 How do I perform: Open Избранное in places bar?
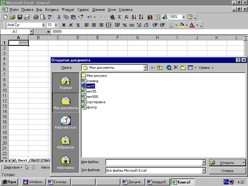coord(65,142)
